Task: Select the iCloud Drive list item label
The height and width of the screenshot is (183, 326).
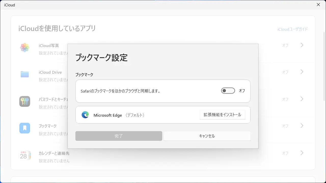Action: pyautogui.click(x=50, y=72)
